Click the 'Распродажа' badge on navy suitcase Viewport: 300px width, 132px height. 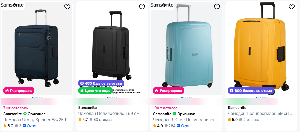point(19,91)
